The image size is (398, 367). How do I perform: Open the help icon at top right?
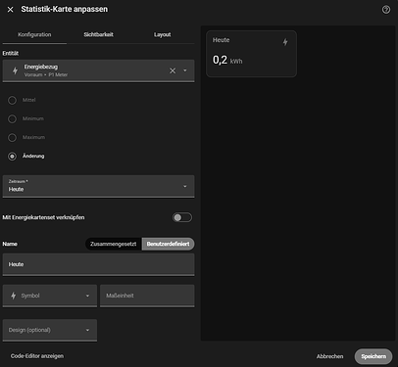click(x=386, y=10)
